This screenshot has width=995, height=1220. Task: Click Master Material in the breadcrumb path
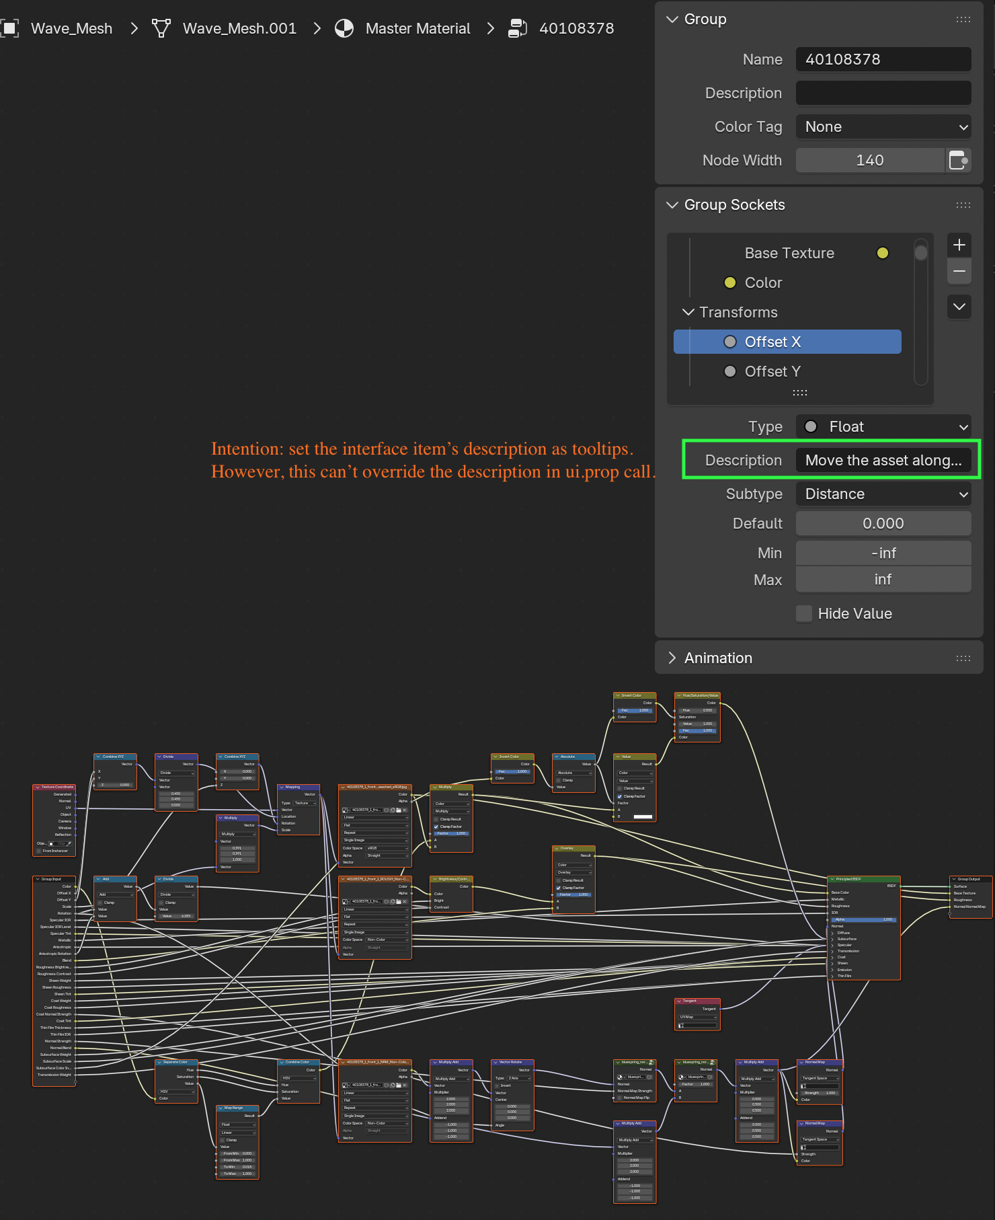418,28
